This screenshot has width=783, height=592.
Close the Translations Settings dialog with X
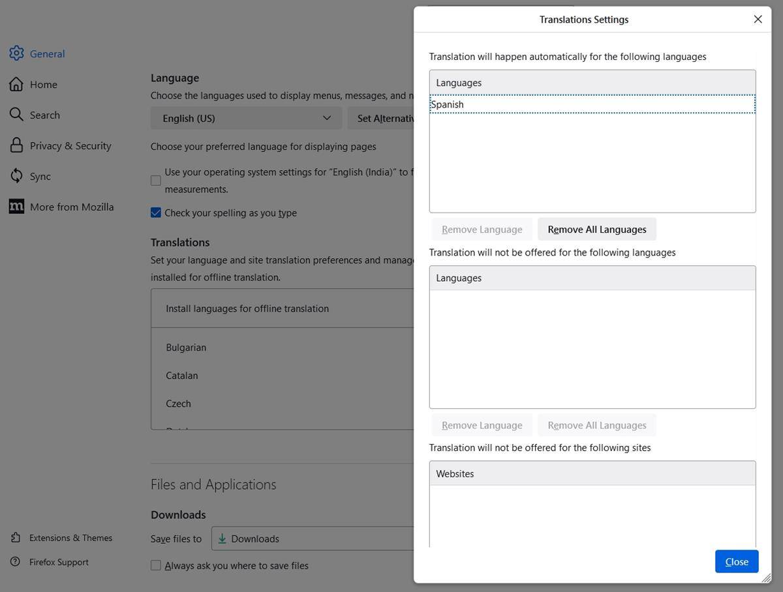pyautogui.click(x=758, y=20)
